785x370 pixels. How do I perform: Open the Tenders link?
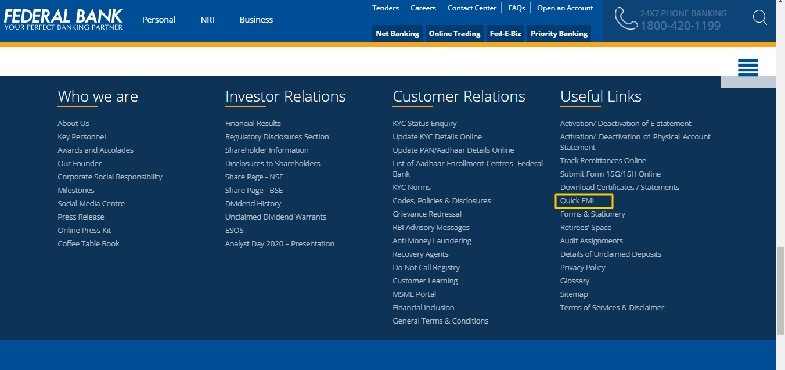pyautogui.click(x=386, y=8)
